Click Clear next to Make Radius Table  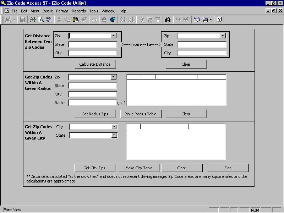186,114
